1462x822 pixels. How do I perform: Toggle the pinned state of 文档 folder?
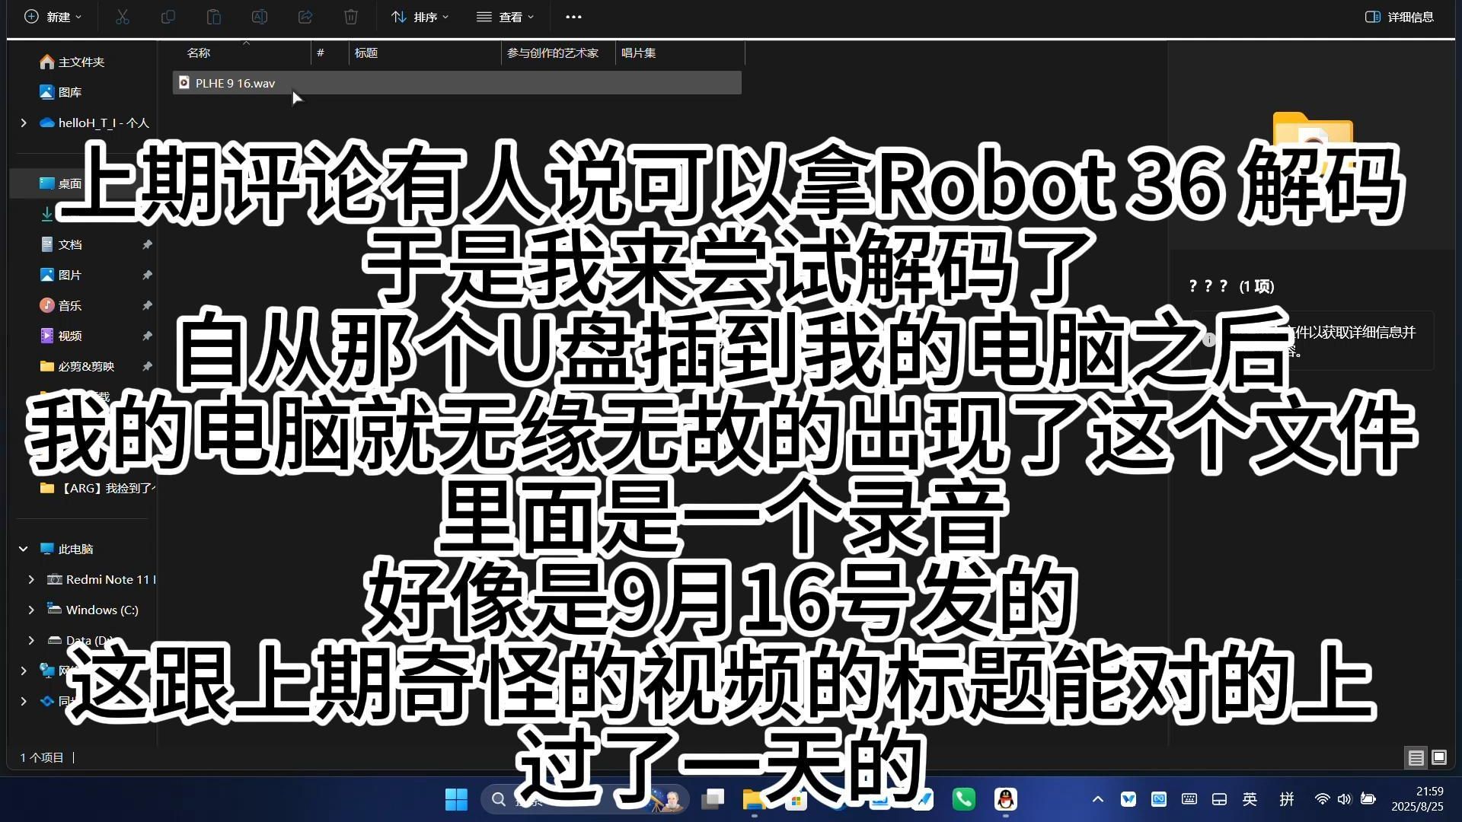tap(147, 244)
